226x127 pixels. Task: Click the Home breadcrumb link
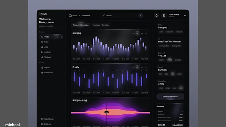click(x=75, y=16)
